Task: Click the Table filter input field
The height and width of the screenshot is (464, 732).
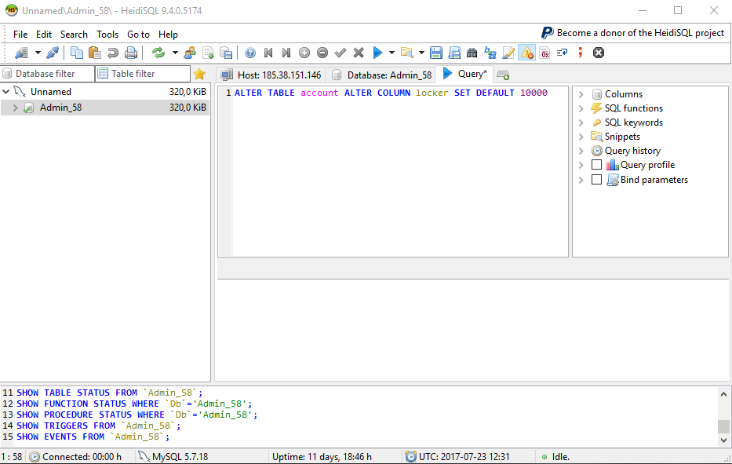Action: click(143, 74)
